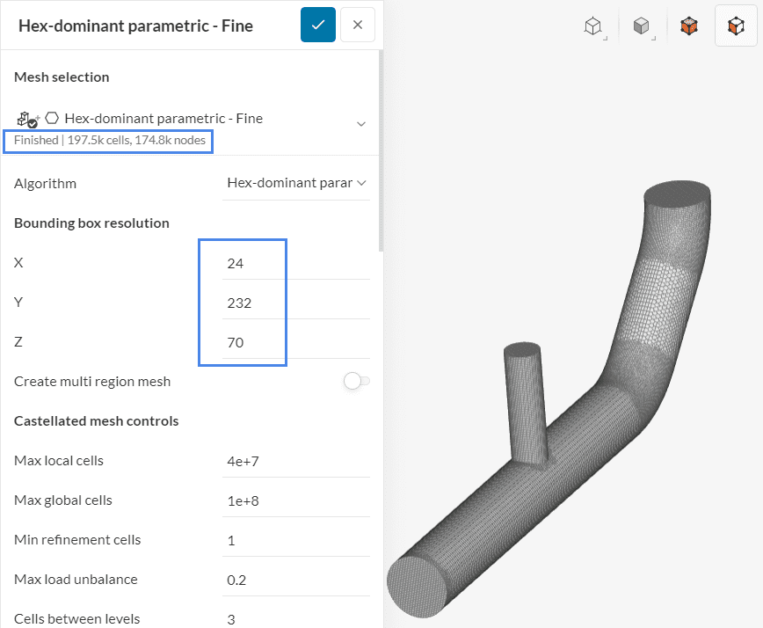Cancel editing with the X button
Image resolution: width=763 pixels, height=628 pixels.
tap(357, 26)
